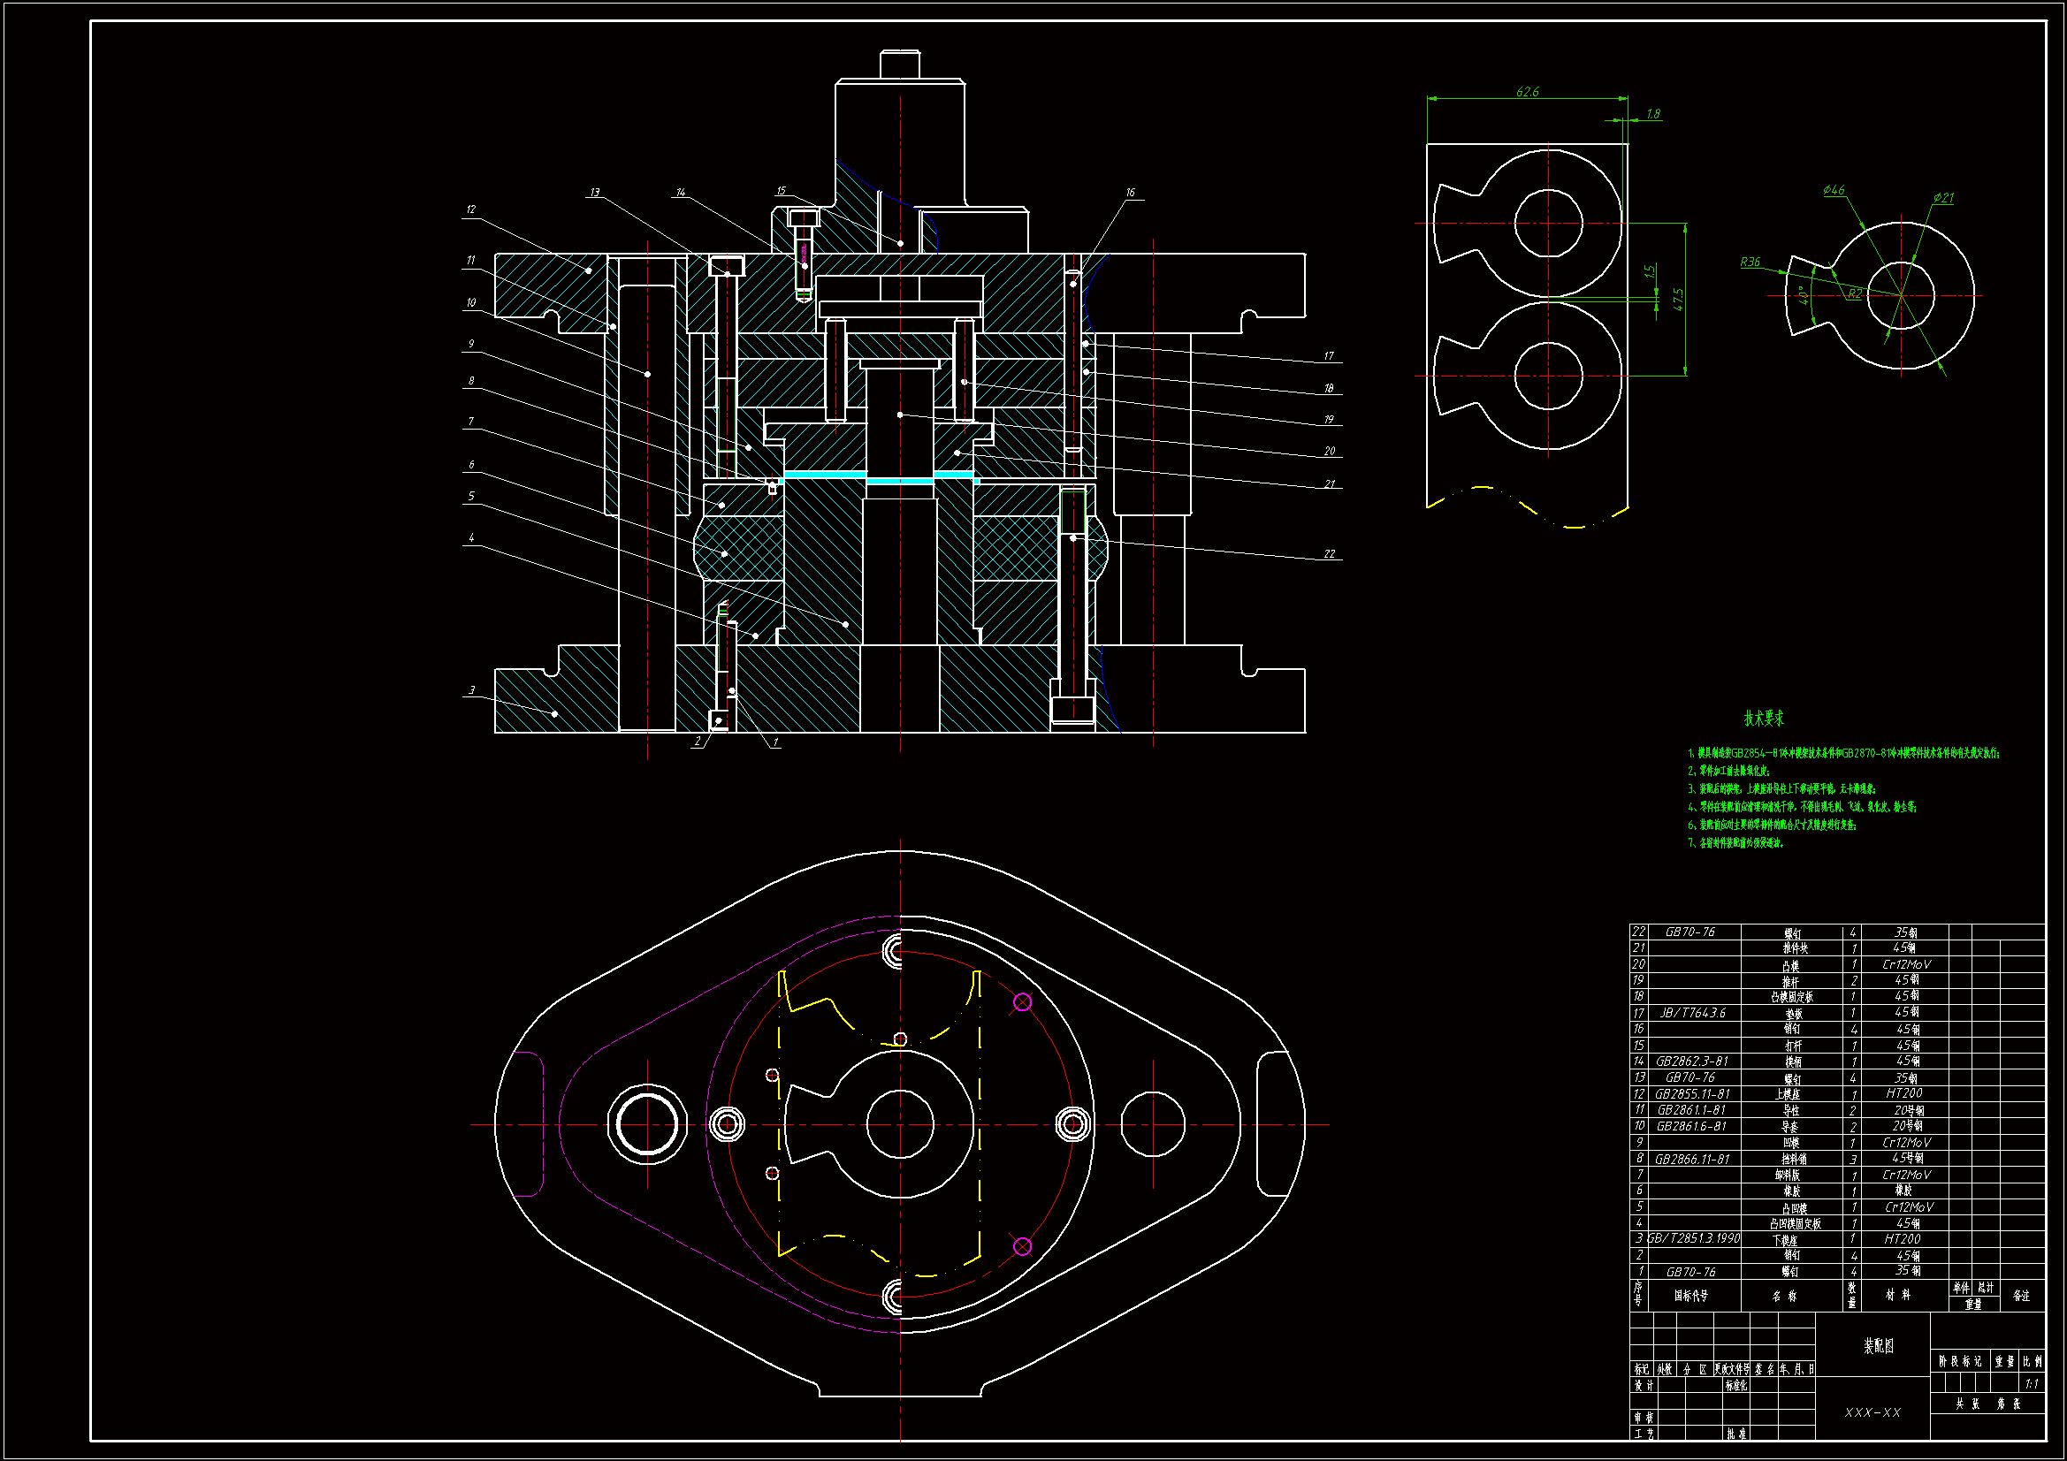Viewport: 2067px width, 1461px height.
Task: Click GB/T2851.3.1990 standard code cell
Action: (1693, 1238)
